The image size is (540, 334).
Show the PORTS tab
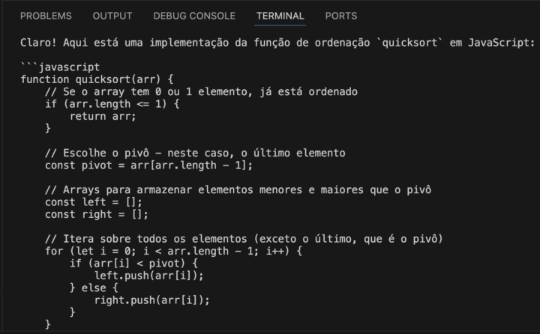[x=341, y=16]
